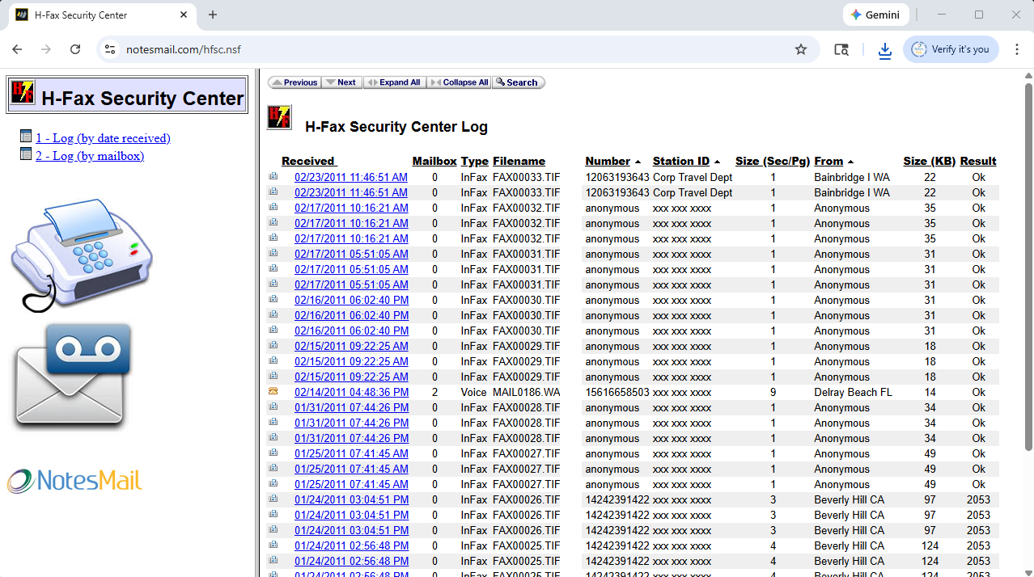Open '2 - Log (by mailbox)' view
Viewport: 1034px width, 577px height.
point(90,156)
